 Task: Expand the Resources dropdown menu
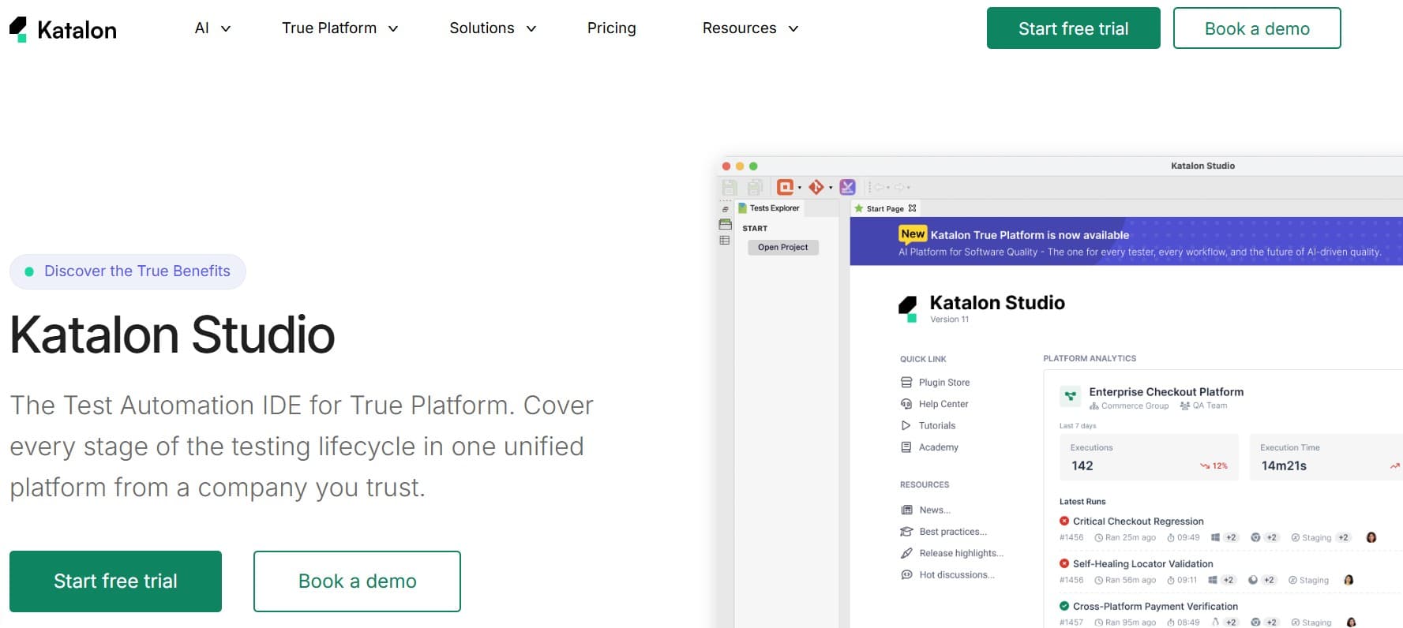click(750, 28)
